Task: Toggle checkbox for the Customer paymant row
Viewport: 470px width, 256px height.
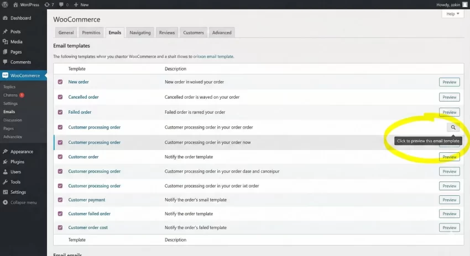Action: click(x=60, y=200)
